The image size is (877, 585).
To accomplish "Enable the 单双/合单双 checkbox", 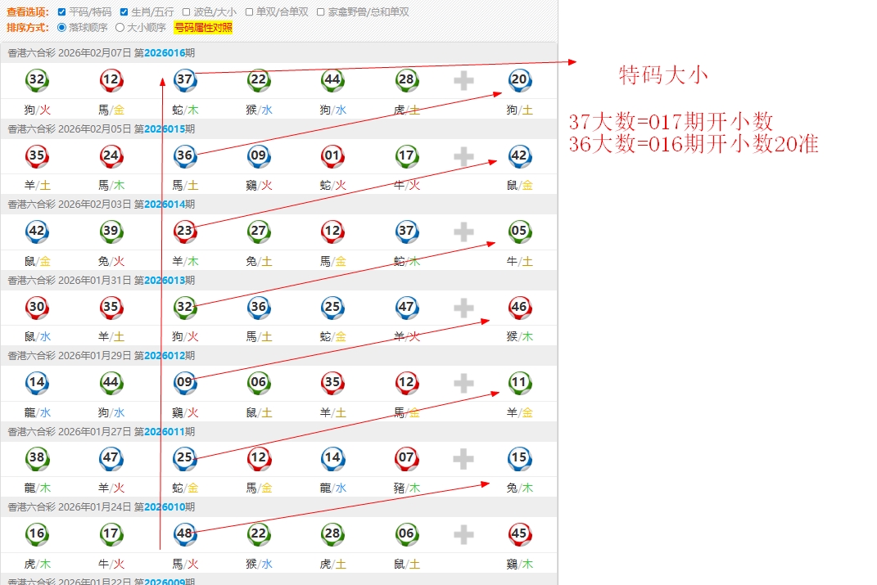I will click(250, 12).
